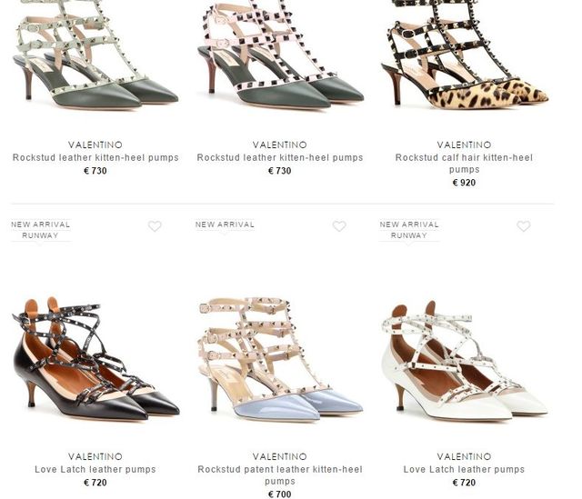This screenshot has width=582, height=499.
Task: Add the white Love Latch pumps to the wishlist via the heart
Action: coord(524,226)
